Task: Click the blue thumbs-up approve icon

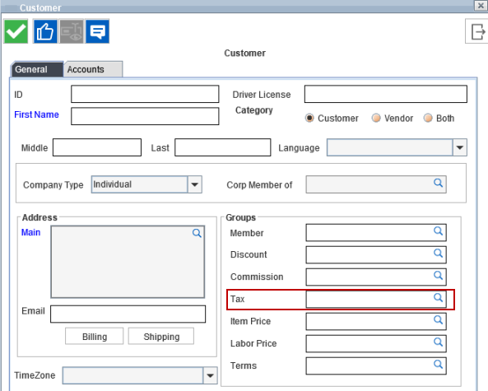Action: tap(45, 31)
